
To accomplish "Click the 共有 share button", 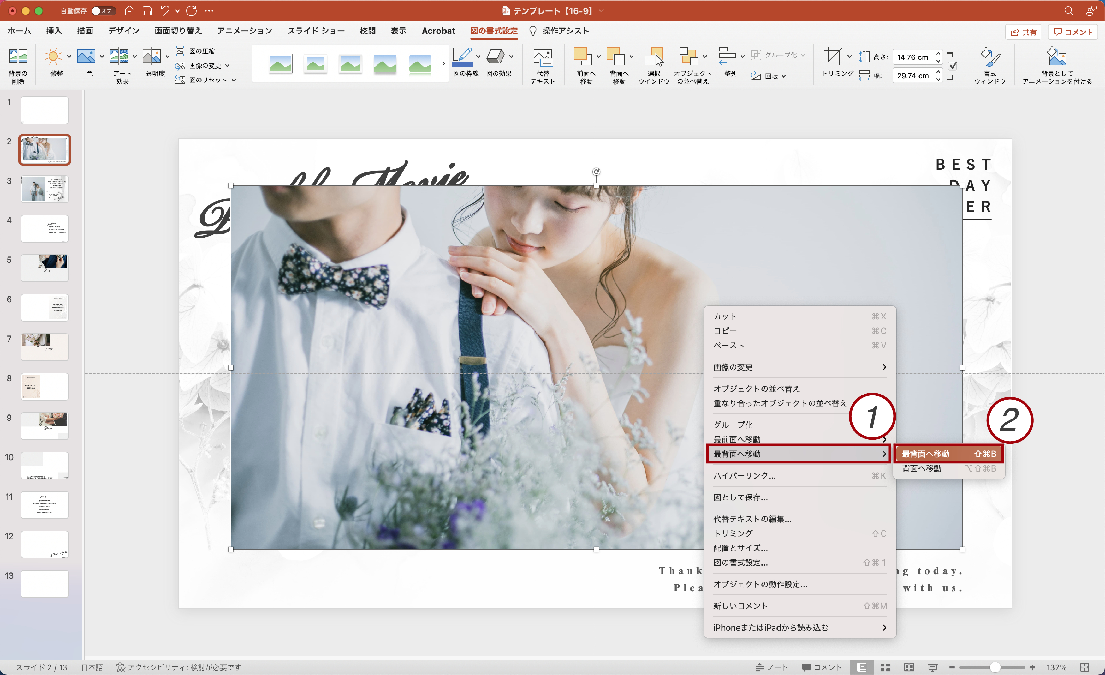I will click(x=1024, y=32).
